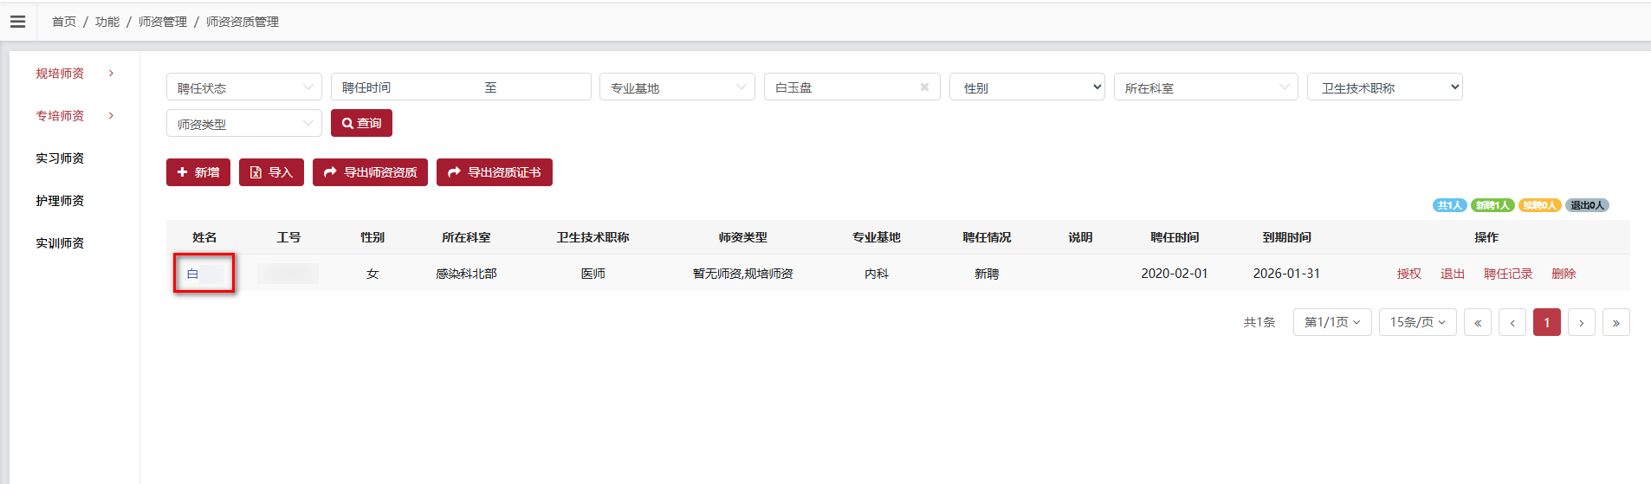1651x484 pixels.
Task: Click the 到期时间 column header
Action: [1287, 237]
